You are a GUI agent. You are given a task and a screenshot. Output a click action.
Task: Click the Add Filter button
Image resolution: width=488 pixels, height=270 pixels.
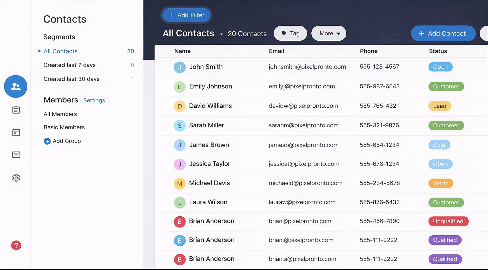tap(186, 15)
